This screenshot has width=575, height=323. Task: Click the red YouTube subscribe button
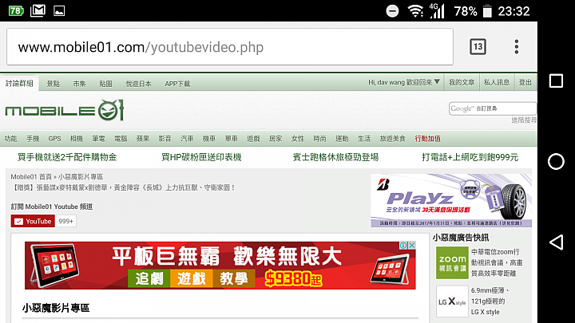tap(33, 221)
